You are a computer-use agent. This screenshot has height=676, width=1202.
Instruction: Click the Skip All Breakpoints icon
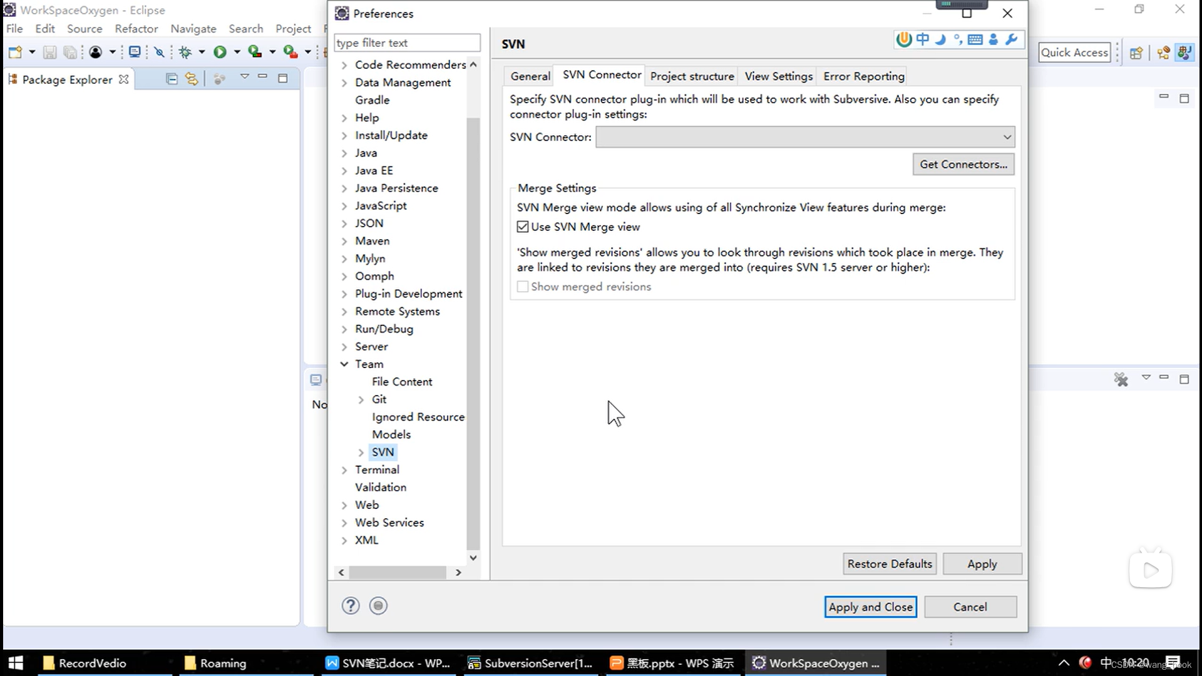click(160, 52)
